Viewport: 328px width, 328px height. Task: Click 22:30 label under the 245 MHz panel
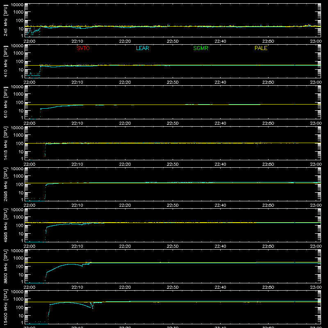click(x=173, y=41)
